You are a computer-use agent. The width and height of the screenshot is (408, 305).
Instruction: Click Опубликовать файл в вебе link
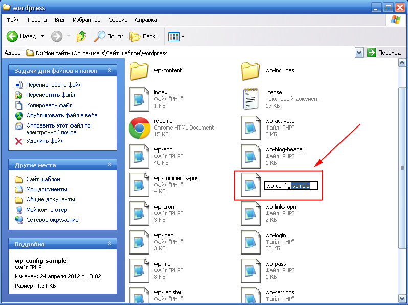click(x=62, y=115)
